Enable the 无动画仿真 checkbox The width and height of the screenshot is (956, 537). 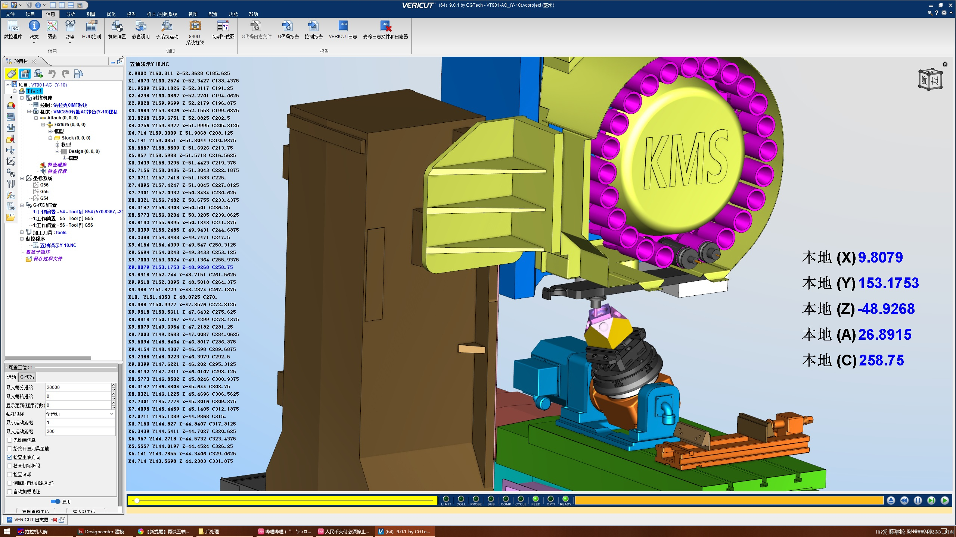10,440
